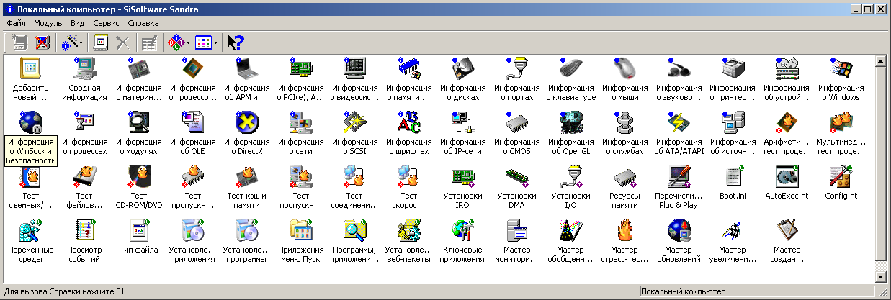Open the Файл menu
891x300 pixels.
tap(16, 23)
